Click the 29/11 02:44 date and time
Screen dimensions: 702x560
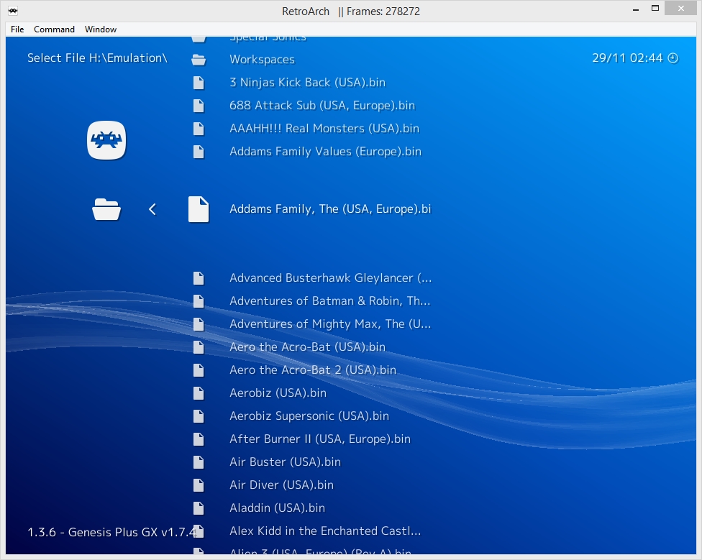(x=626, y=58)
